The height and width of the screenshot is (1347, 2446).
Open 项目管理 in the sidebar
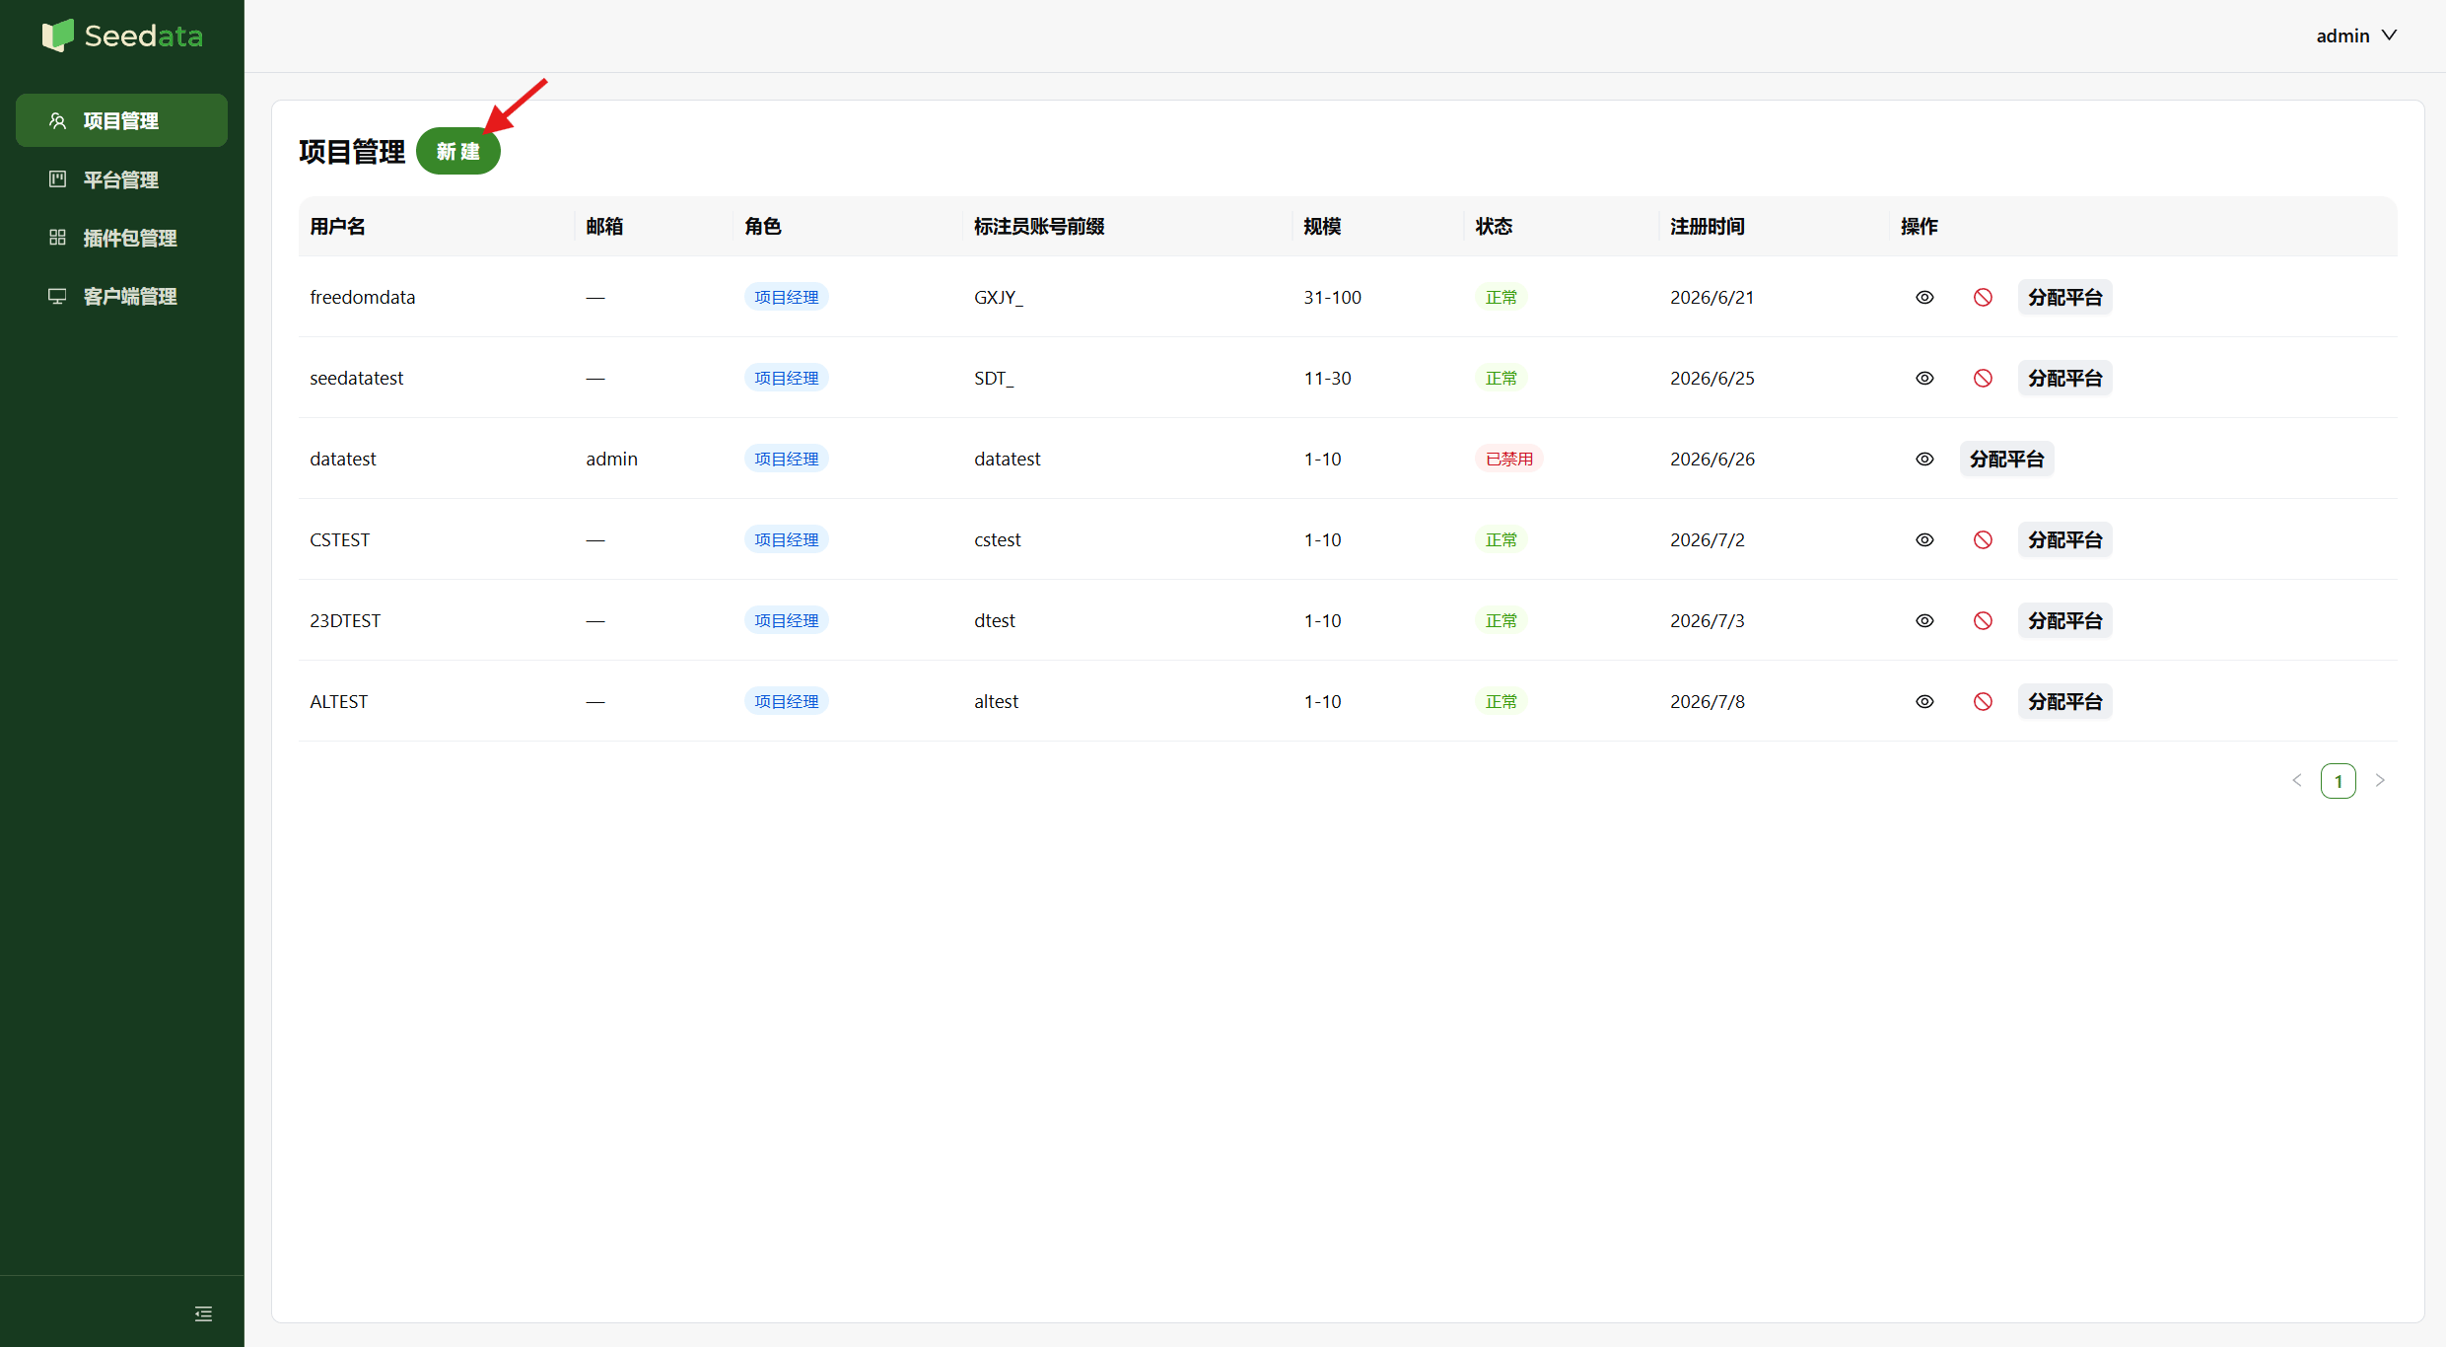click(x=121, y=120)
